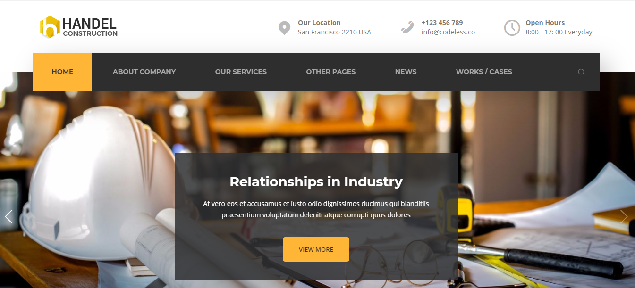The image size is (635, 288).
Task: Click the San Francisco 2210 USA address
Action: (x=334, y=32)
